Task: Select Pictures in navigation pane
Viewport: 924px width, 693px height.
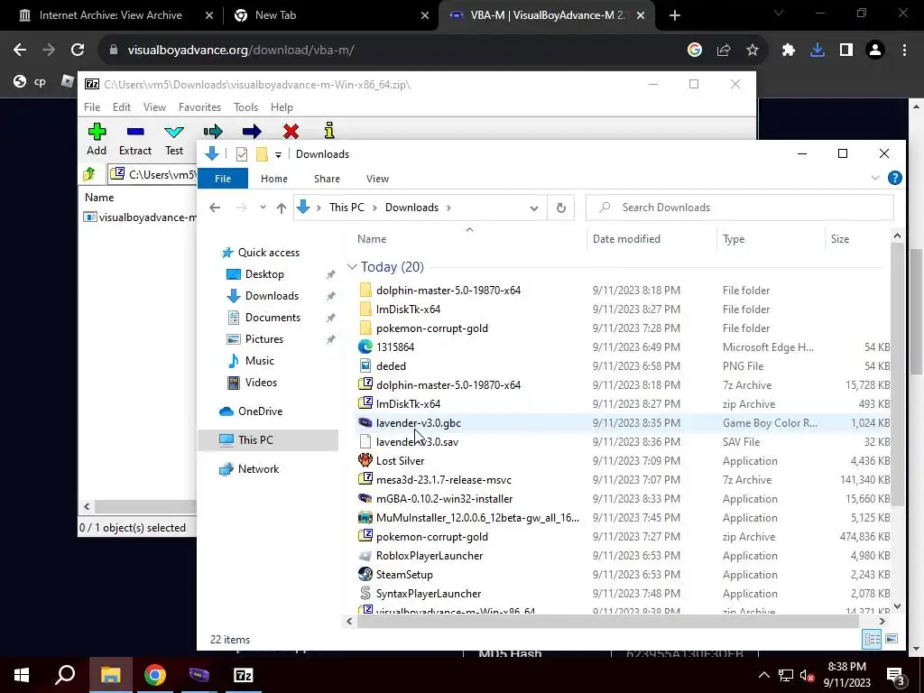Action: tap(264, 339)
